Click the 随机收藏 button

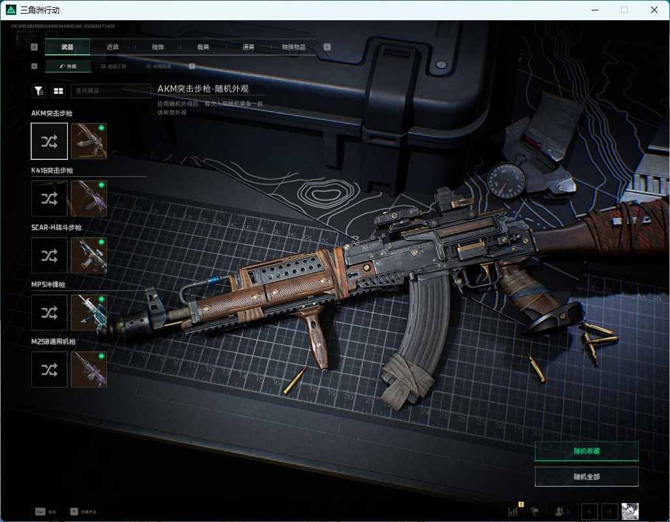click(586, 451)
